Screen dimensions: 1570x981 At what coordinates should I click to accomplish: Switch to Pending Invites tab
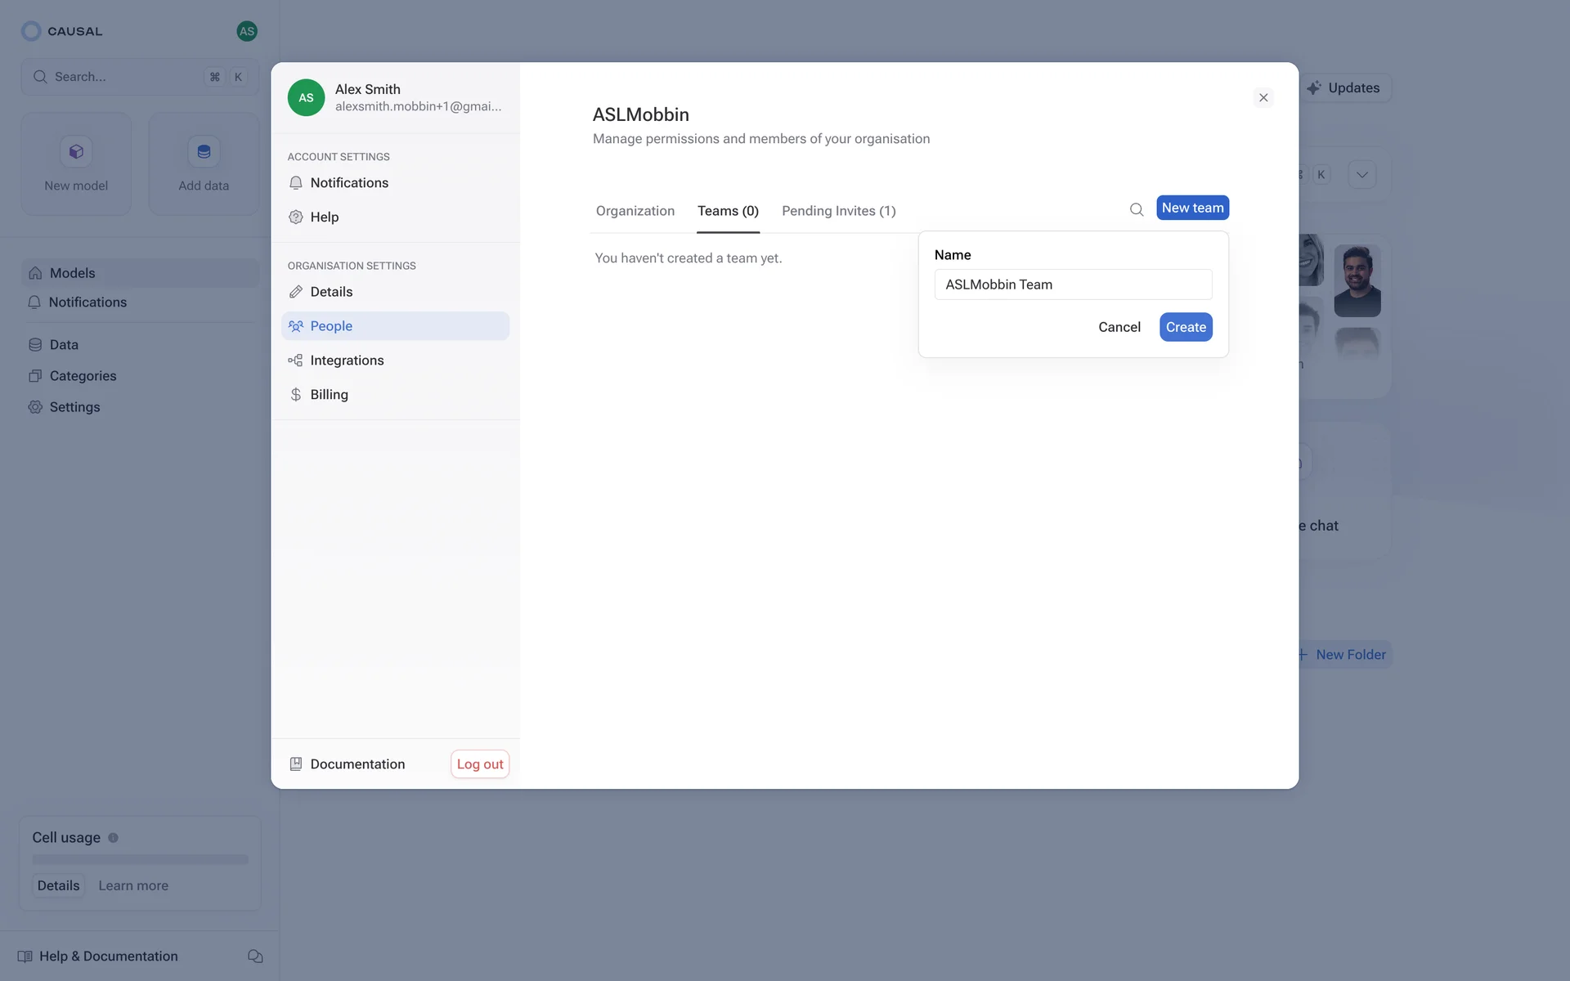click(x=838, y=211)
